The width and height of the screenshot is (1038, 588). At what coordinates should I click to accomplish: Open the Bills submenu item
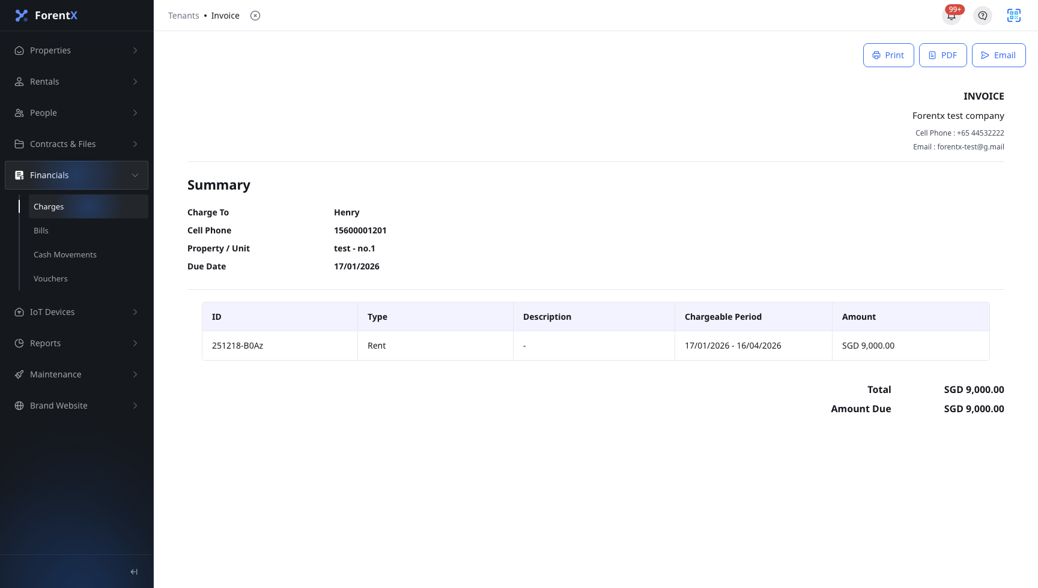coord(88,230)
